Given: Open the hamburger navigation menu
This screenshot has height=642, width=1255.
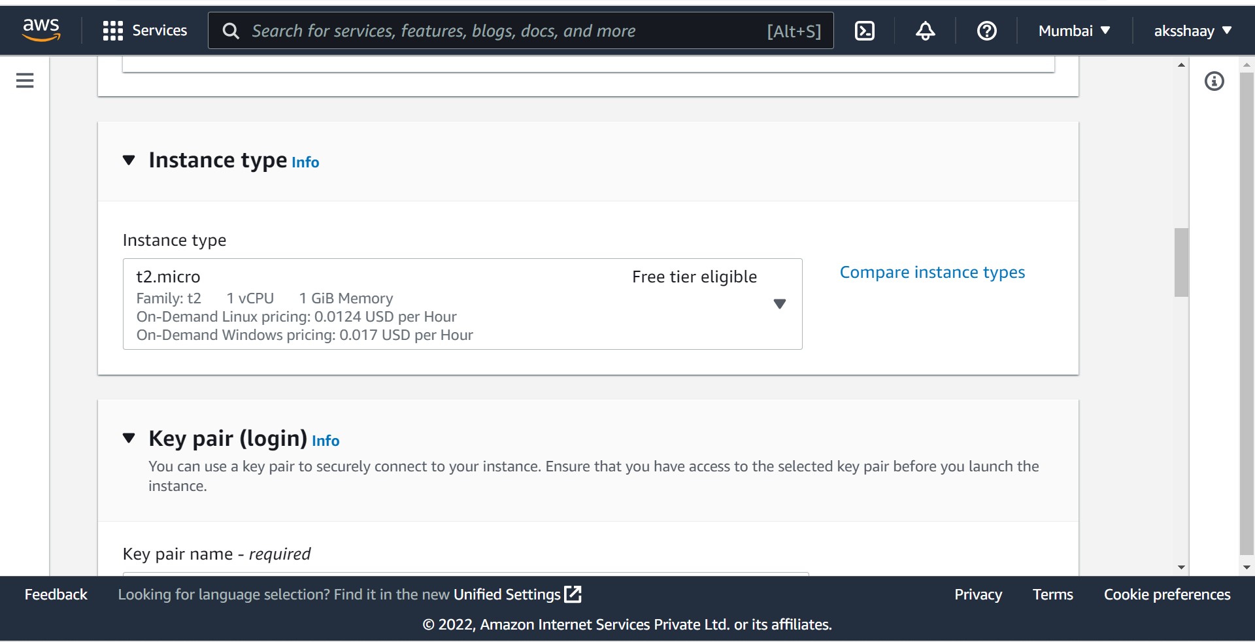Looking at the screenshot, I should (24, 80).
